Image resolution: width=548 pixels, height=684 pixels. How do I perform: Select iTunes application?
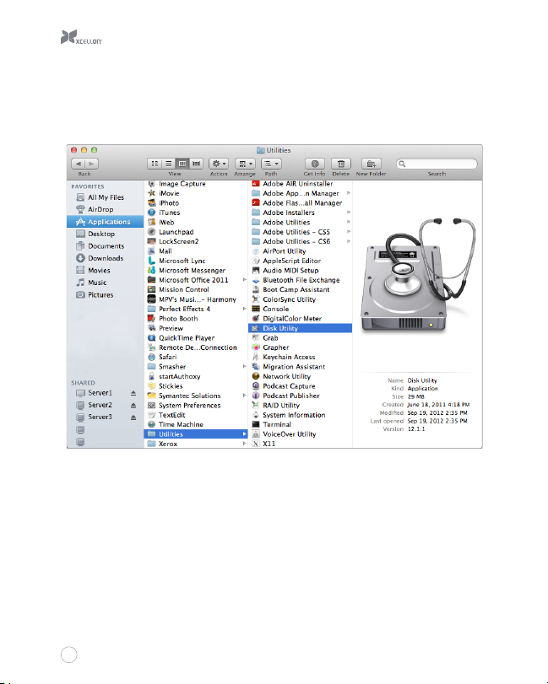(196, 213)
